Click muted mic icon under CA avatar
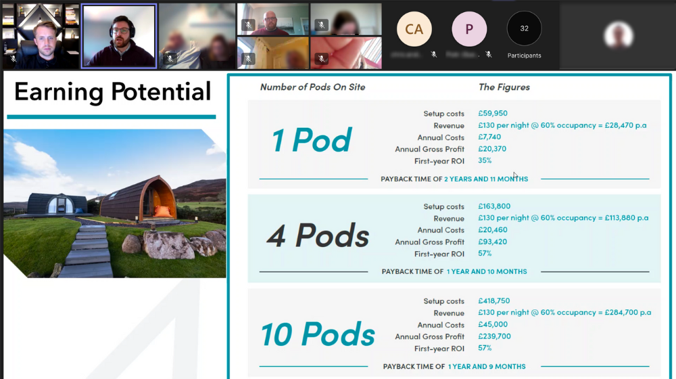This screenshot has width=676, height=379. (x=434, y=54)
